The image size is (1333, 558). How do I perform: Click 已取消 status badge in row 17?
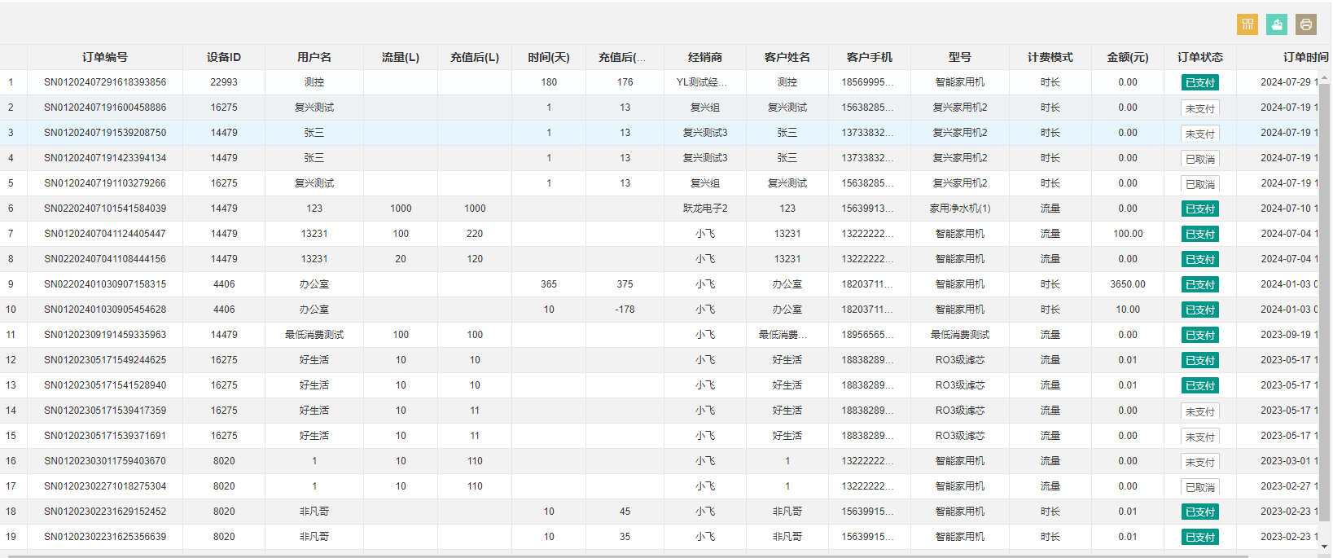pyautogui.click(x=1200, y=487)
